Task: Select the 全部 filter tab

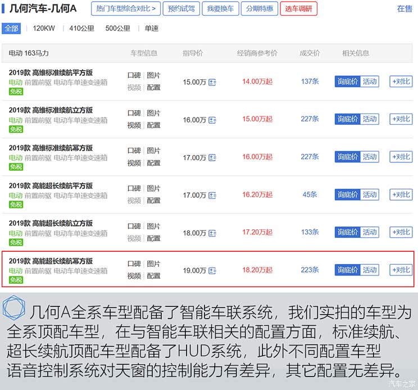Action: (x=11, y=28)
